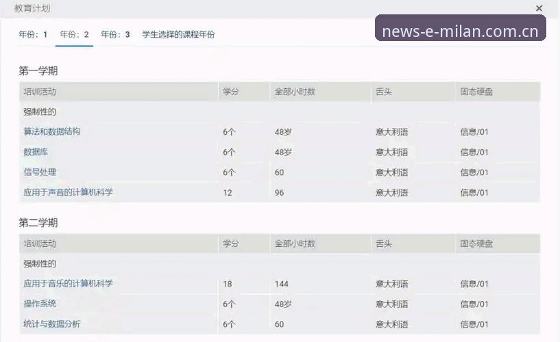This screenshot has height=342, width=560.
Task: Select the 年份: 2 tab
Action: click(x=74, y=35)
